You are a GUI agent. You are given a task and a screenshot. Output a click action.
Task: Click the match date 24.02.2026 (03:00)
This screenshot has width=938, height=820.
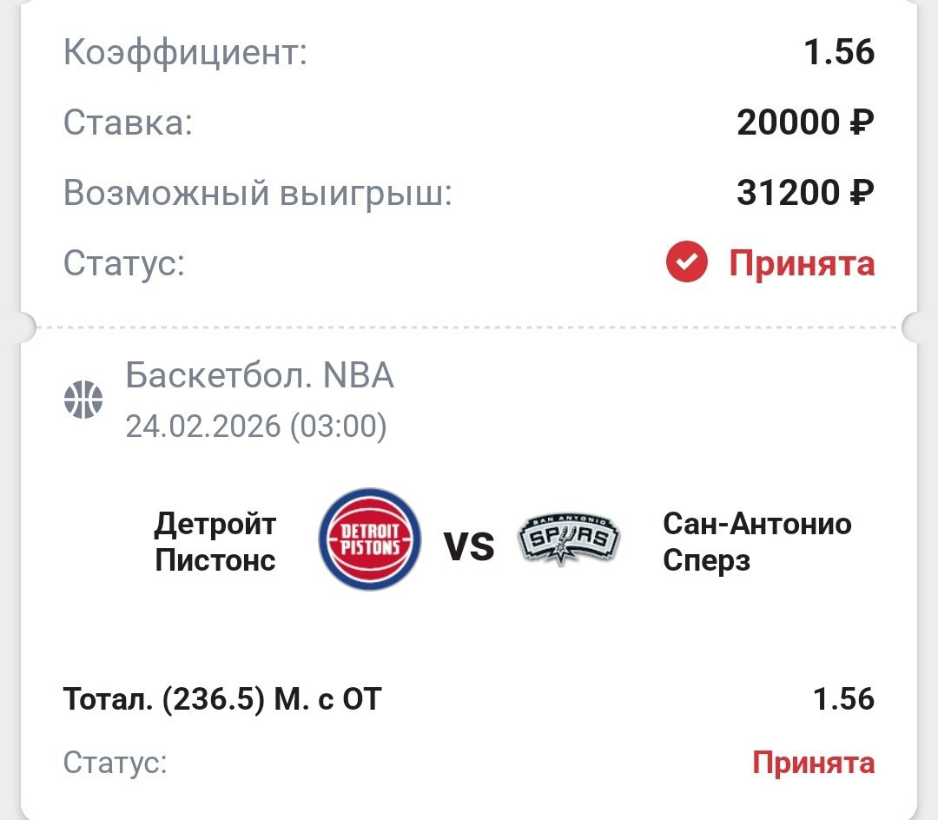tap(256, 427)
